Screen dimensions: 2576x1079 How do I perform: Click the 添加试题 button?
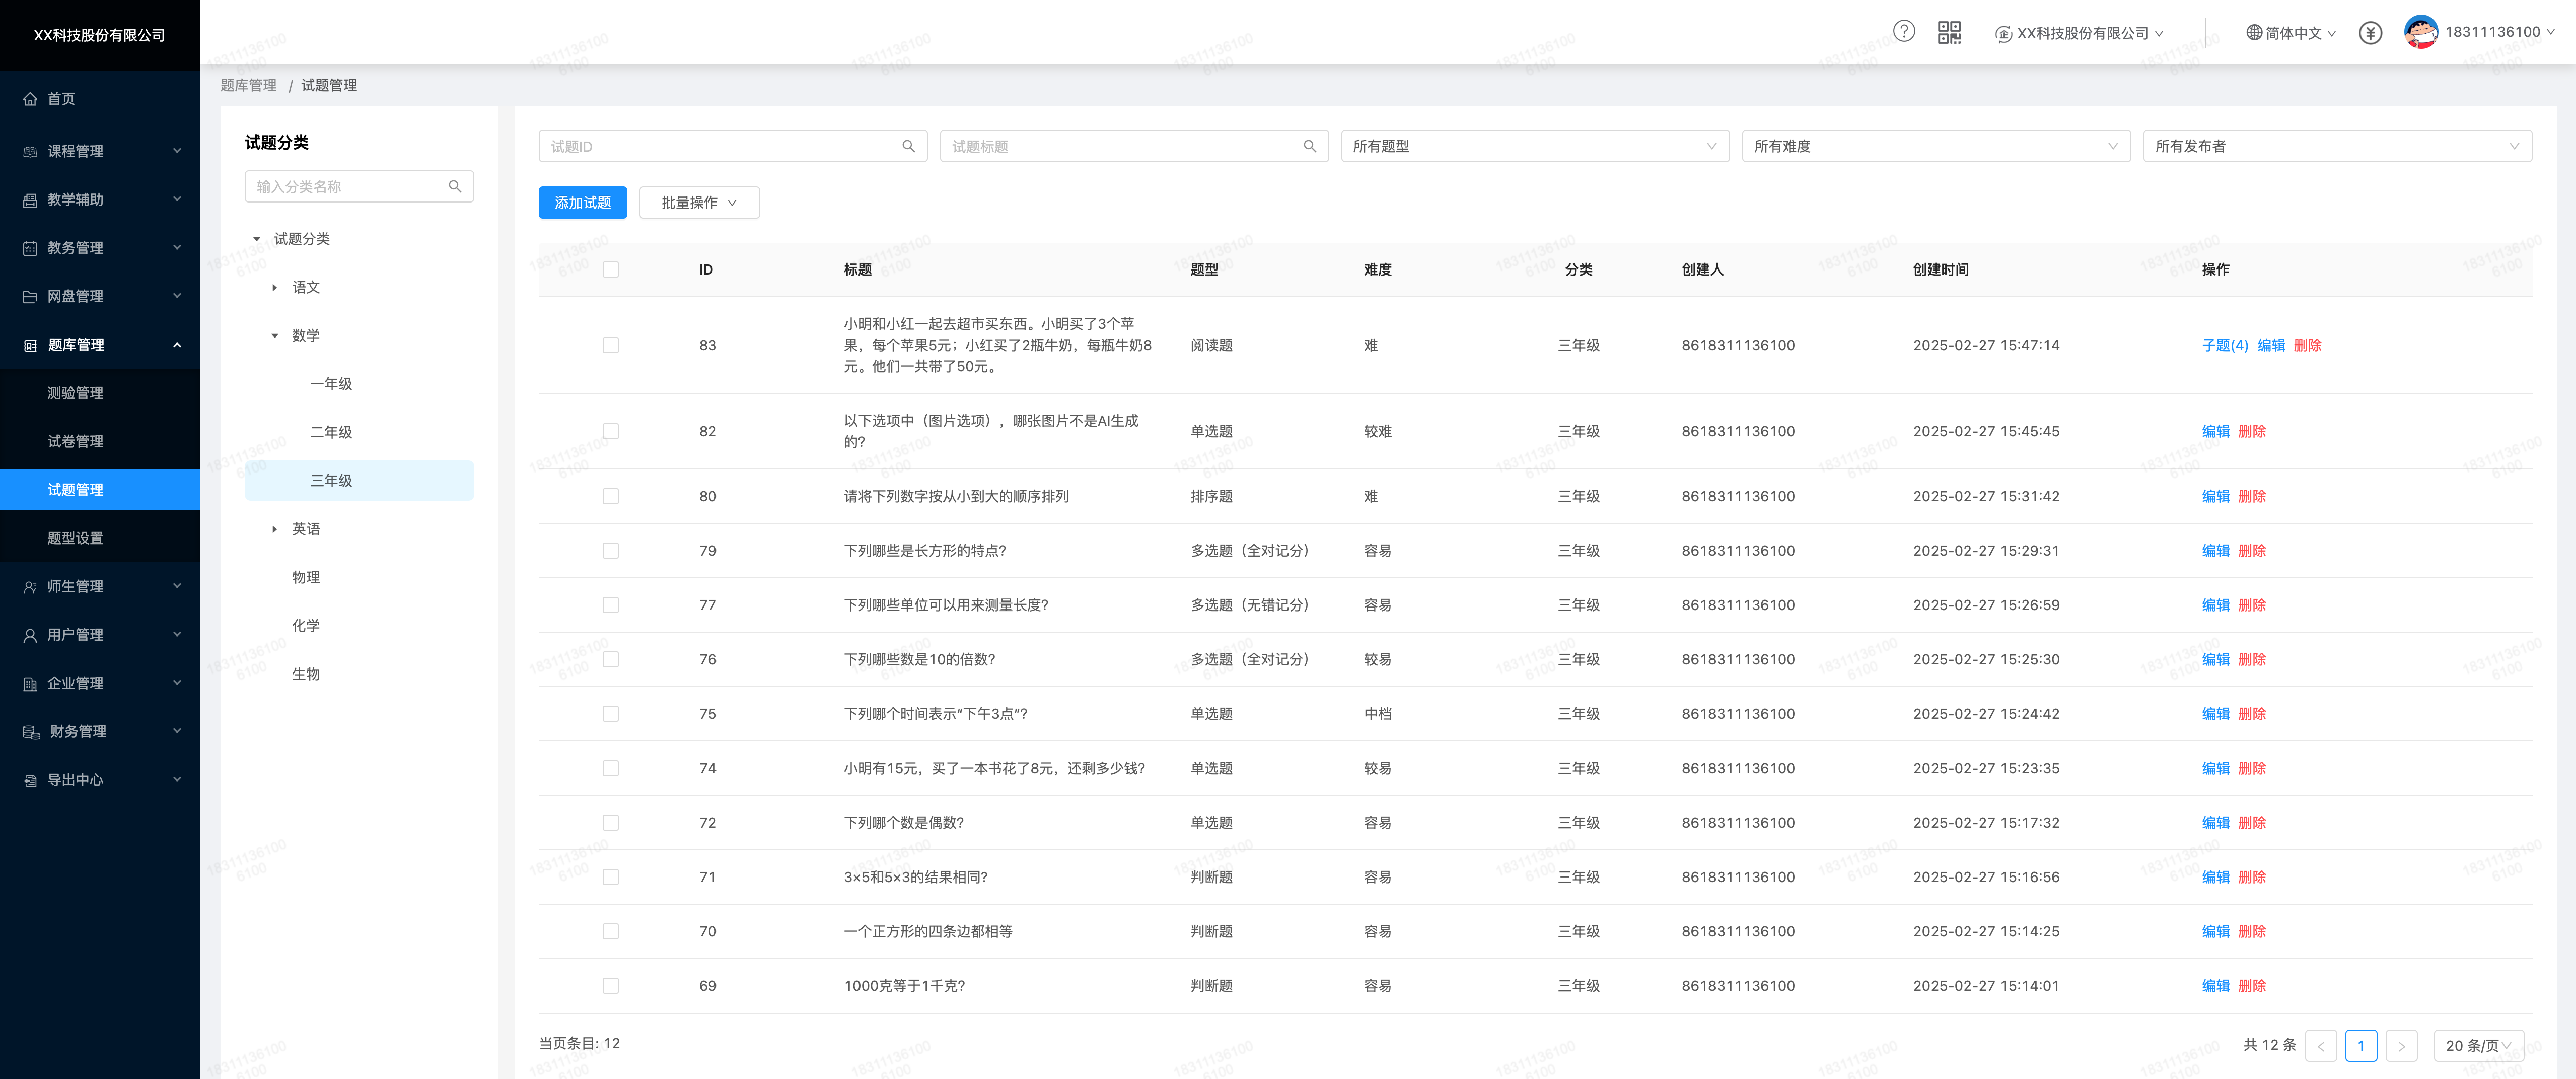pos(582,203)
